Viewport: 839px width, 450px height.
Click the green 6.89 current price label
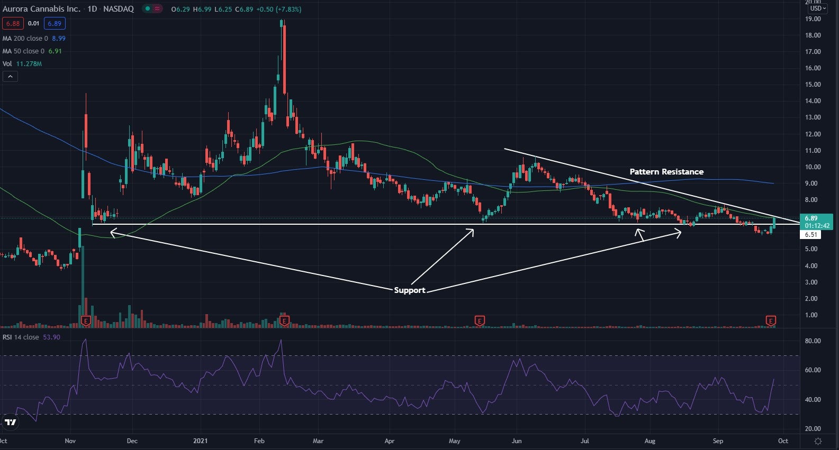pos(816,222)
